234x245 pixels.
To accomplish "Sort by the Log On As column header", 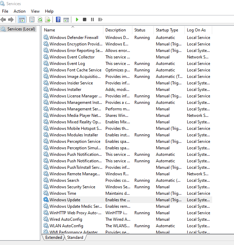I will pyautogui.click(x=198, y=30).
